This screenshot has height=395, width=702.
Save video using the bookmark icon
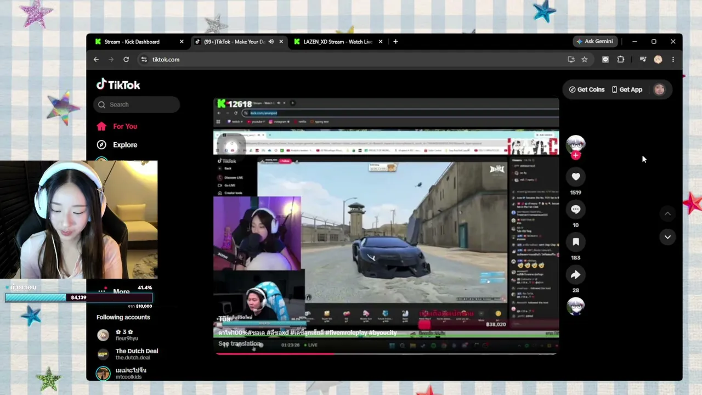(575, 242)
